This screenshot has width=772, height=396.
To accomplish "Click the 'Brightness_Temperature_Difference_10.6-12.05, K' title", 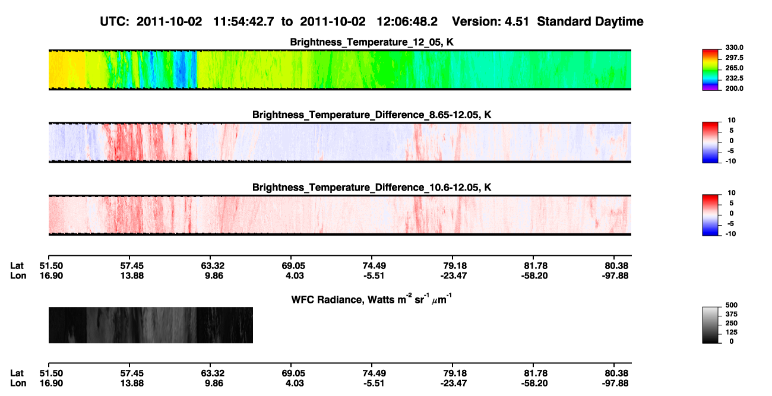I will [372, 188].
